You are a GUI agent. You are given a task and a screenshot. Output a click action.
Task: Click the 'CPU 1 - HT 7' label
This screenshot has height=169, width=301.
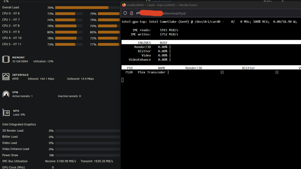[x=11, y=20]
